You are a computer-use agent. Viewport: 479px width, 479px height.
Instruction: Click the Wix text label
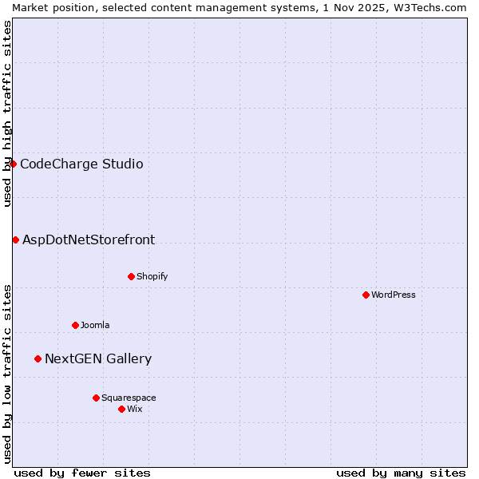click(135, 410)
